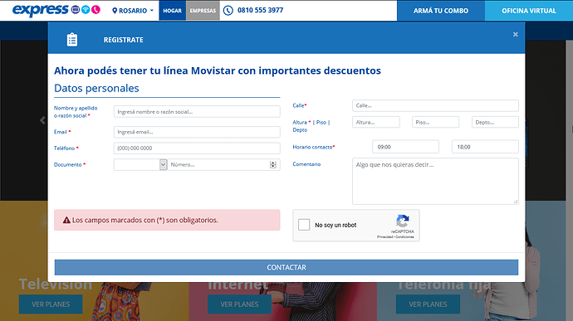Click the Teléfono input field
The image size is (573, 321).
(x=197, y=148)
